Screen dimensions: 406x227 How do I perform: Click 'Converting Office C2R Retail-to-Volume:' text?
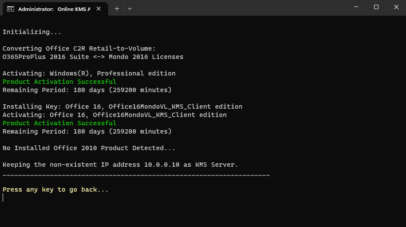tap(79, 48)
